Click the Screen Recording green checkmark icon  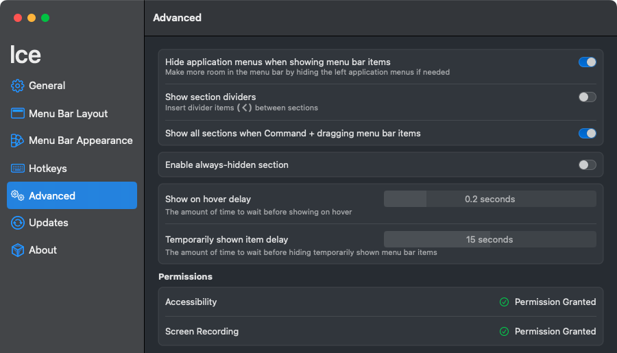504,331
